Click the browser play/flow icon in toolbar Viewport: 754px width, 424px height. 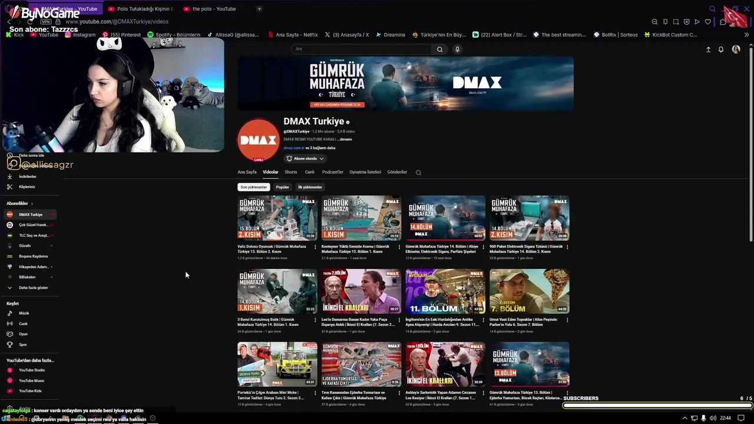click(x=697, y=22)
